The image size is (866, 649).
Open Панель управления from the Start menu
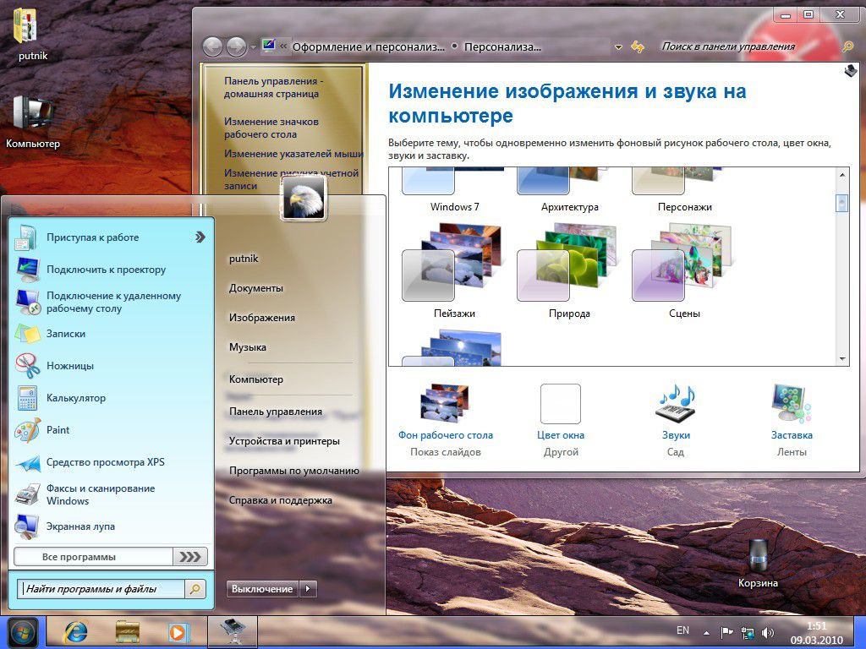coord(275,411)
